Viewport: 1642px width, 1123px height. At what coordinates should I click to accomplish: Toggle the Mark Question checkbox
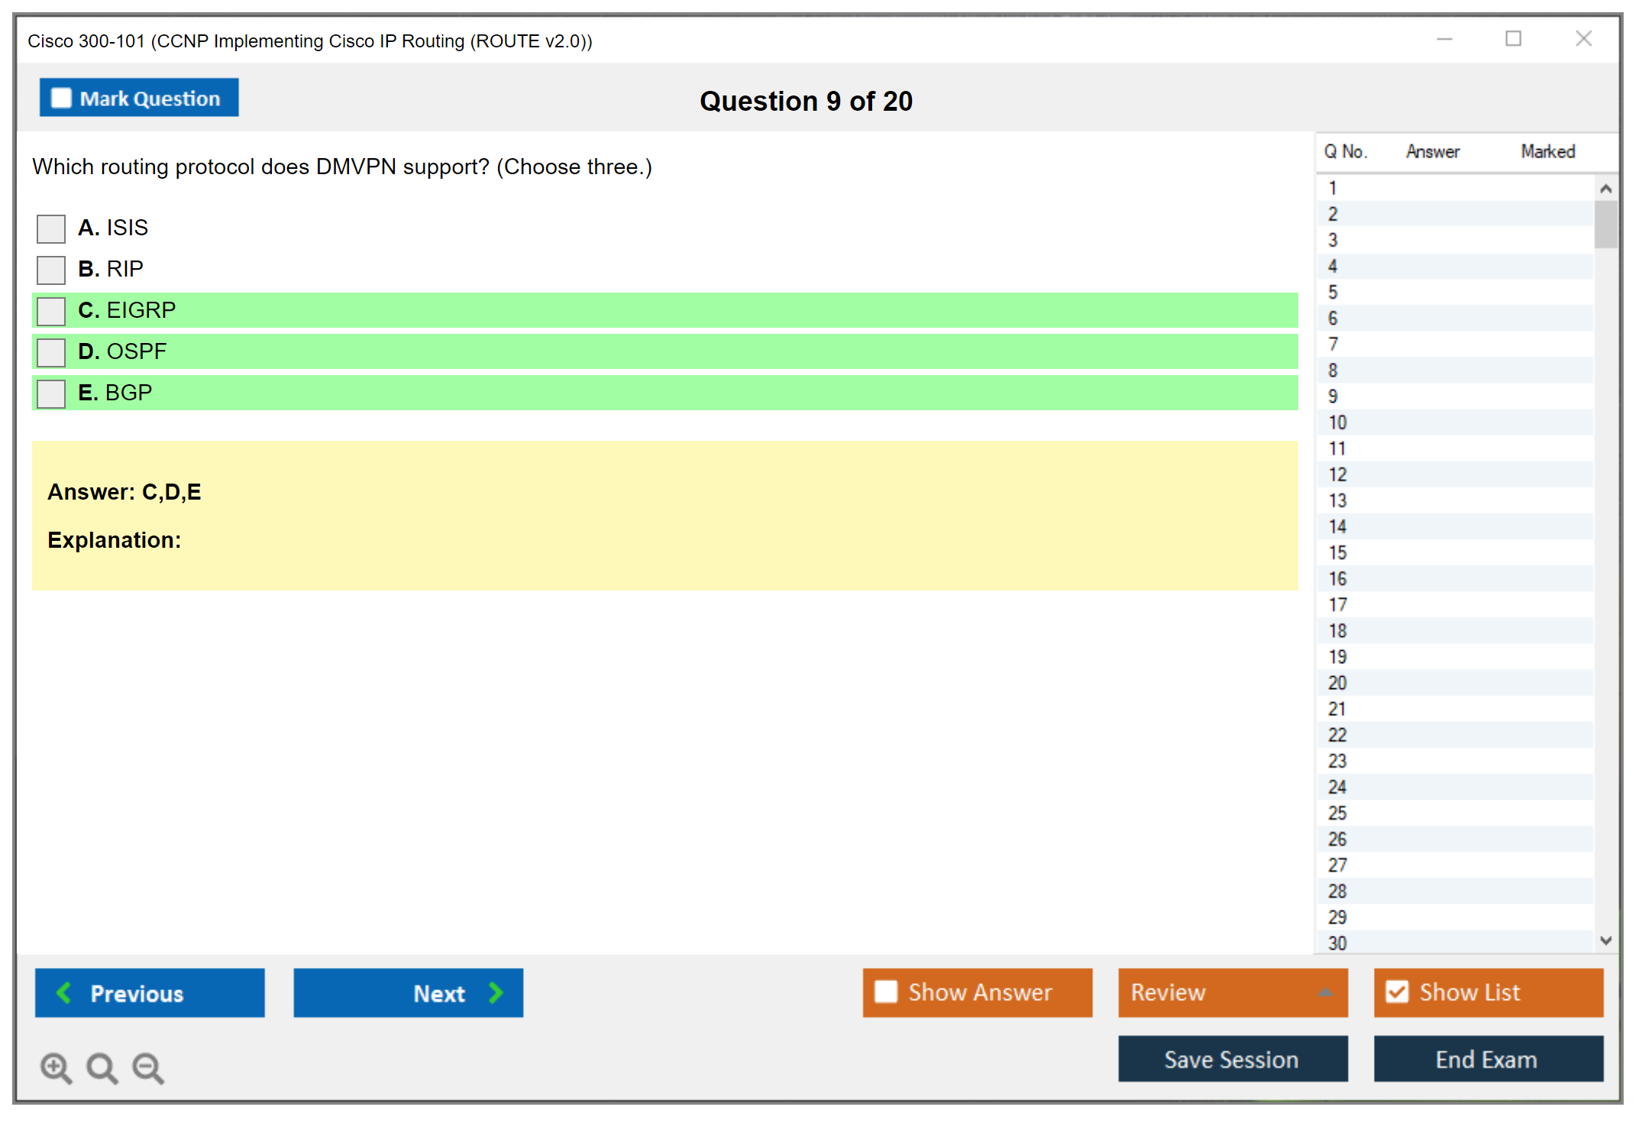tap(61, 99)
